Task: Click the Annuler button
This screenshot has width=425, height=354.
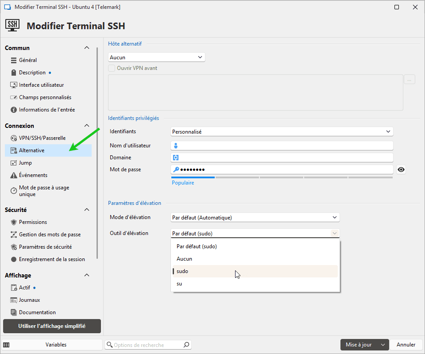Action: pyautogui.click(x=406, y=345)
